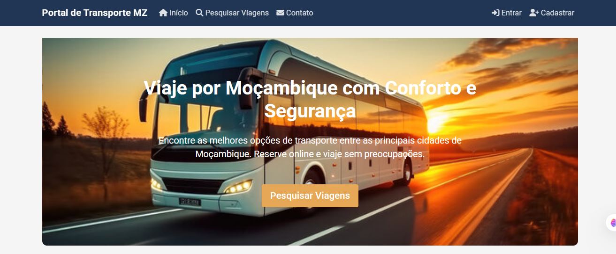Click the home icon beside Início
This screenshot has width=616, height=254.
pos(163,13)
